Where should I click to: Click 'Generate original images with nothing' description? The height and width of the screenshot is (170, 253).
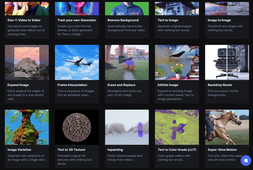[x=174, y=28]
